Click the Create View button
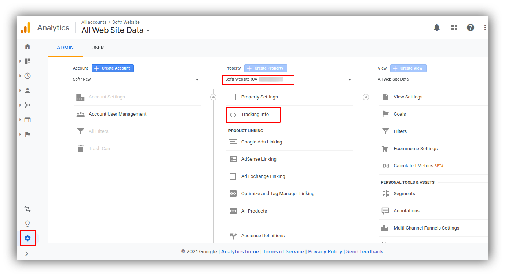 pyautogui.click(x=408, y=68)
